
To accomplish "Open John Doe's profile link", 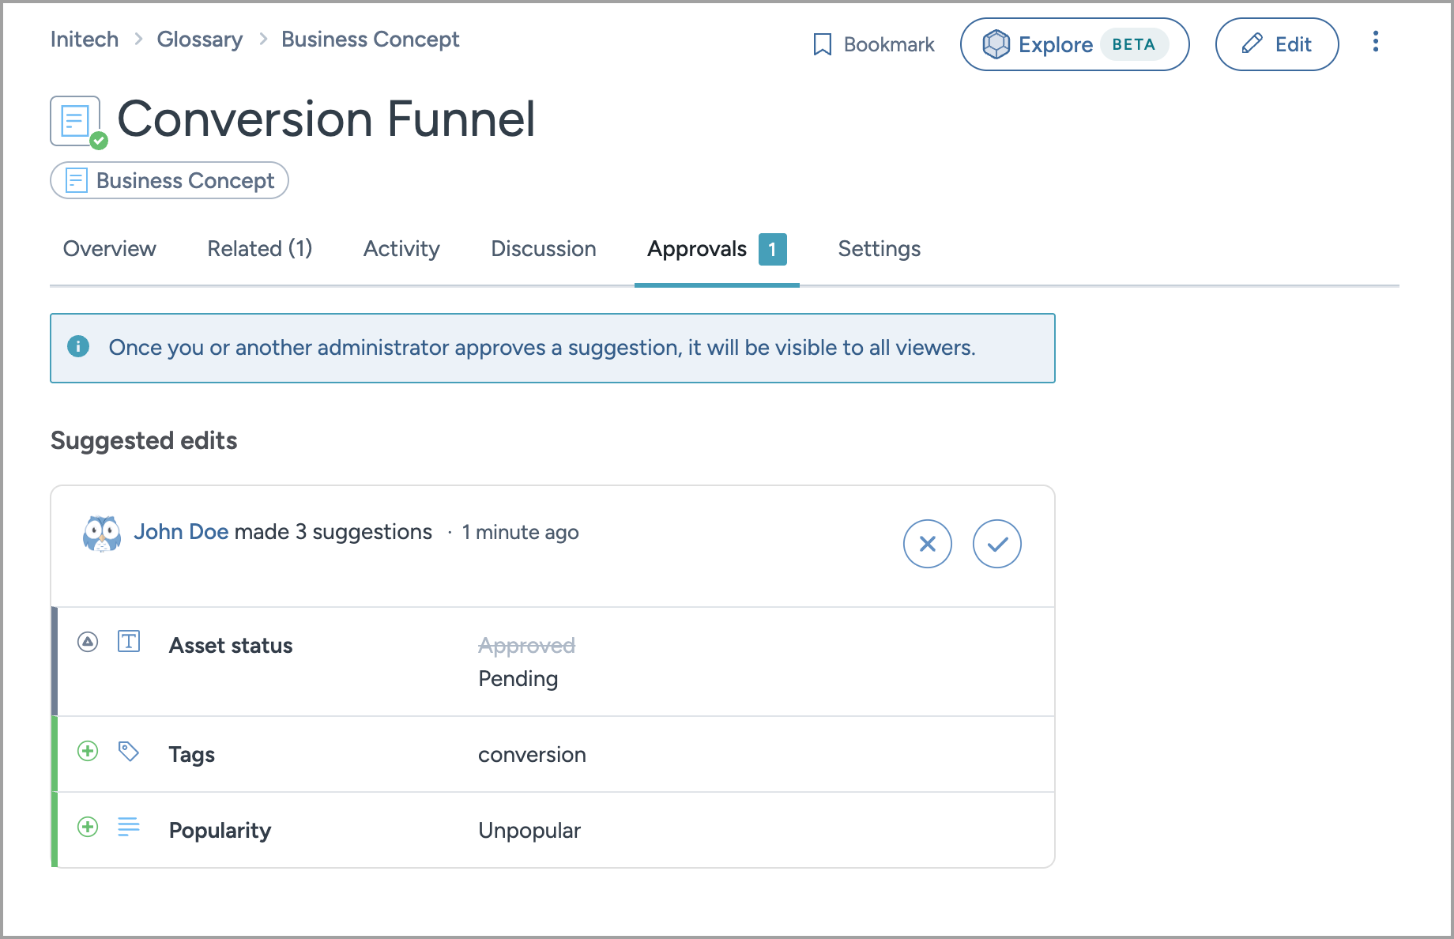I will point(182,532).
